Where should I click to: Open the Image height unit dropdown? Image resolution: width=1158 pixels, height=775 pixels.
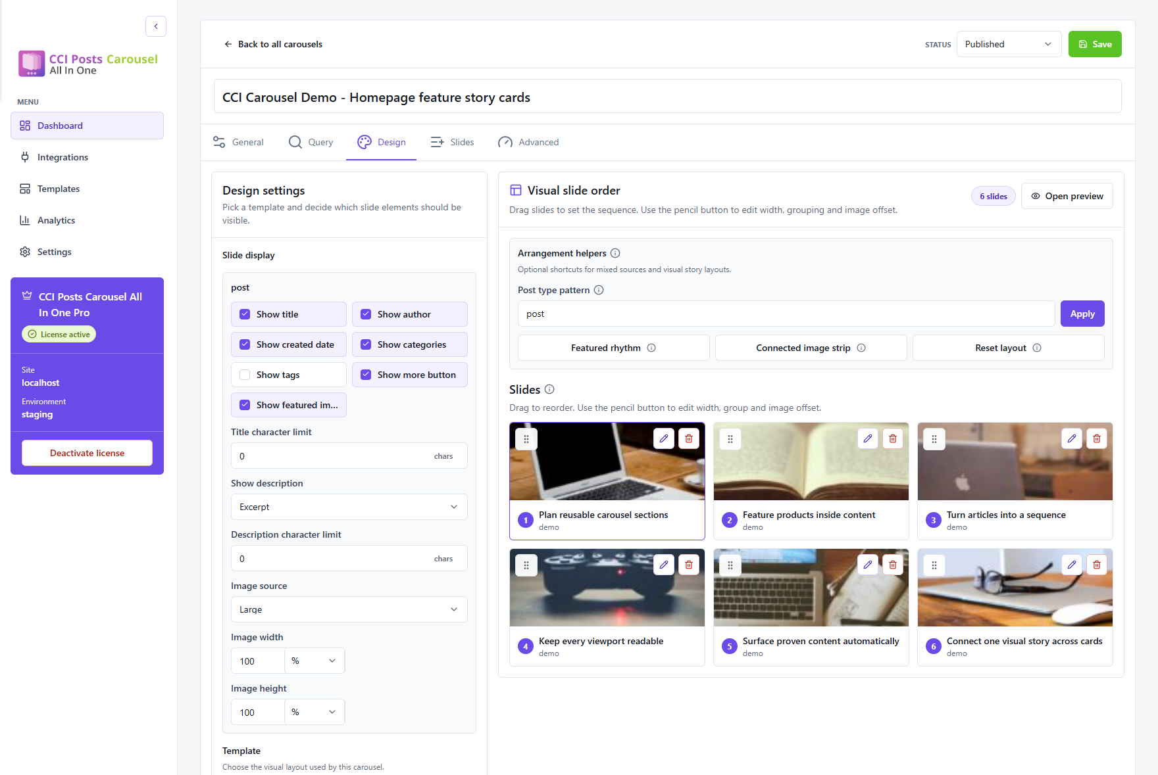(314, 712)
